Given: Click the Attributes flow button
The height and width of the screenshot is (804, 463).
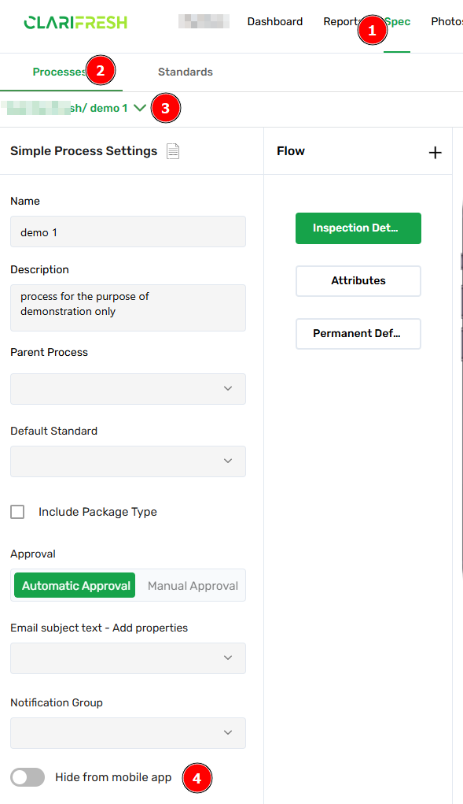Looking at the screenshot, I should coord(358,281).
